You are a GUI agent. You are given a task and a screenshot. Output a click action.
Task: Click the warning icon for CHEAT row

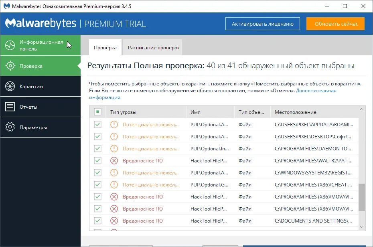point(114,185)
